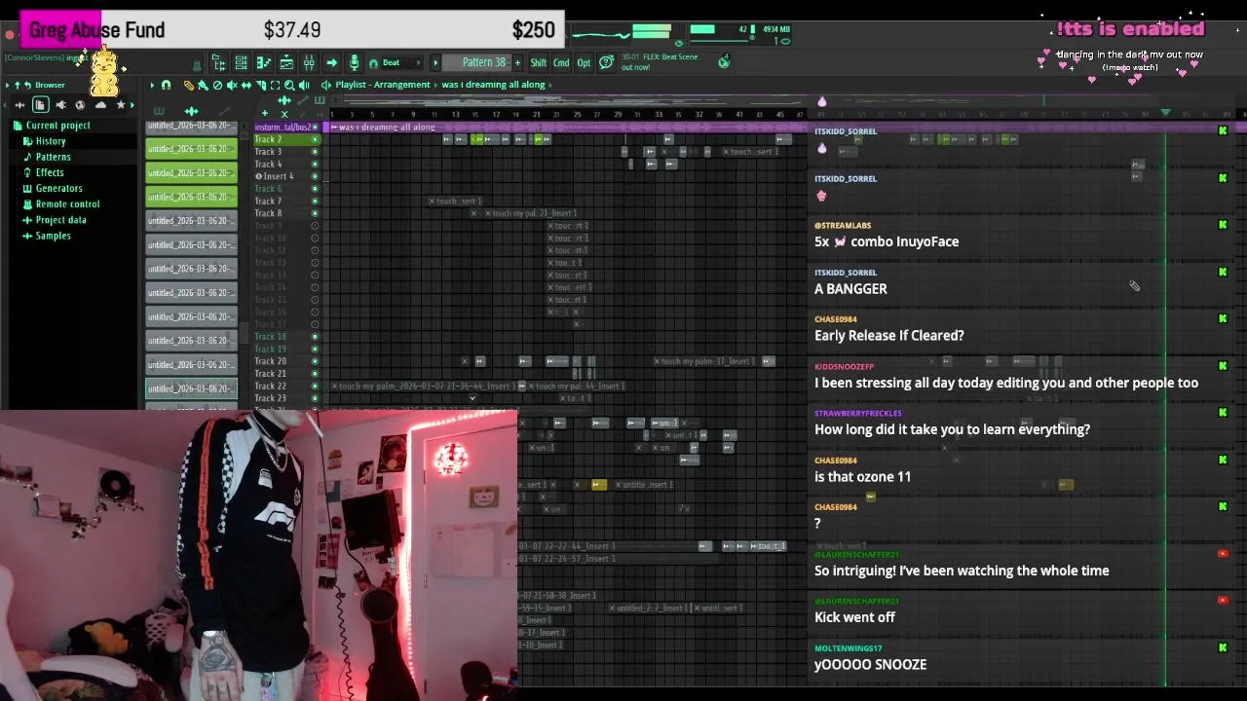Viewport: 1247px width, 701px height.
Task: Click the green playhead marker on timeline
Action: click(x=1165, y=113)
